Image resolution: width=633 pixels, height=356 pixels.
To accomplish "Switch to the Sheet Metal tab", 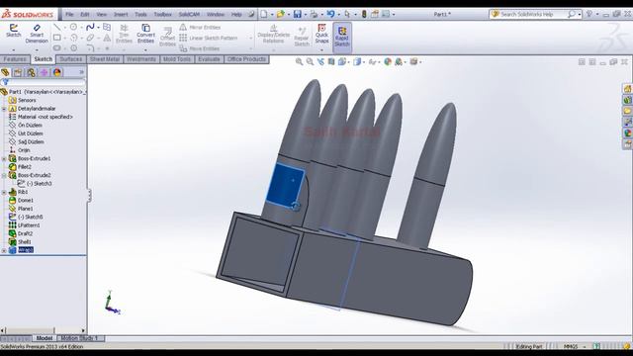I will [105, 59].
